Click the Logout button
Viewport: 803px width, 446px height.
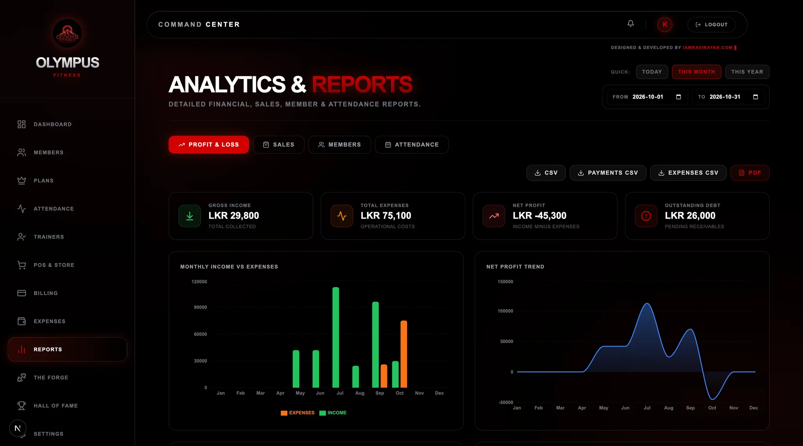point(711,25)
